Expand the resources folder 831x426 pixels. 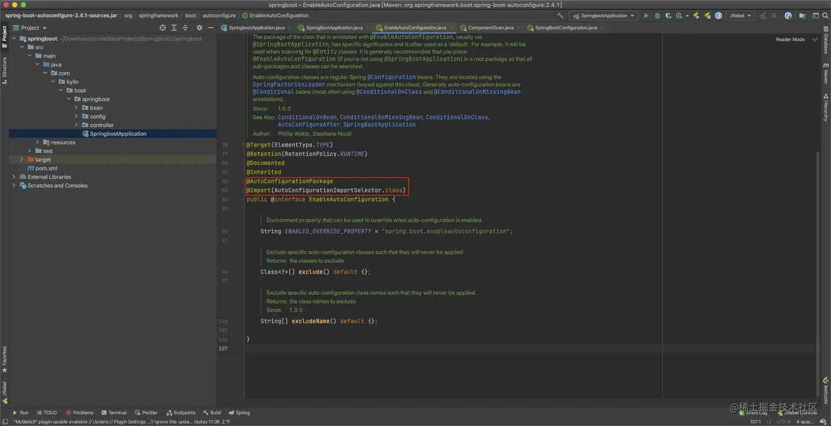tap(37, 143)
